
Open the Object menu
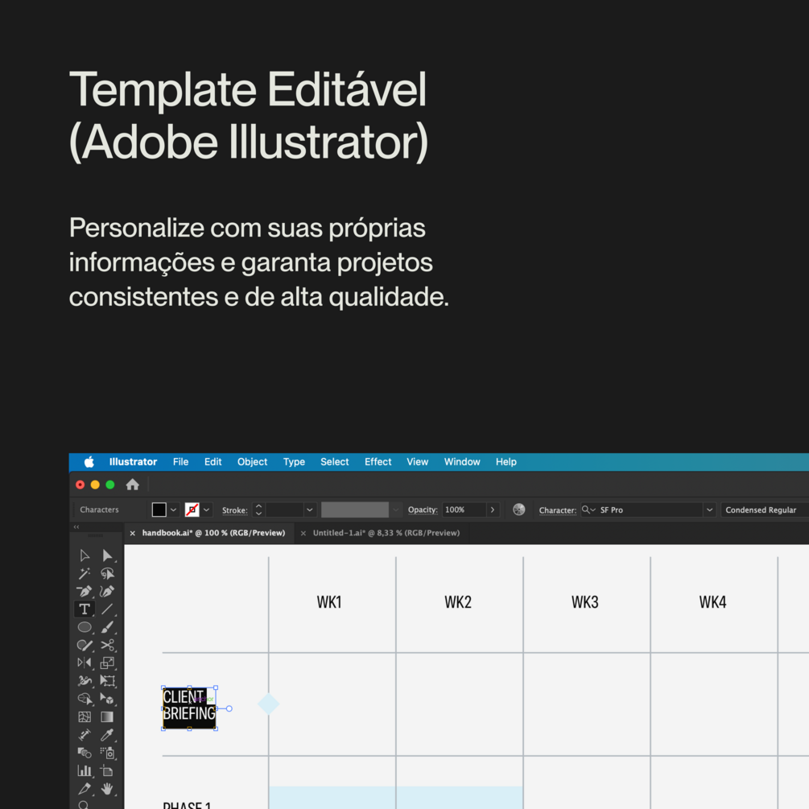pos(252,462)
